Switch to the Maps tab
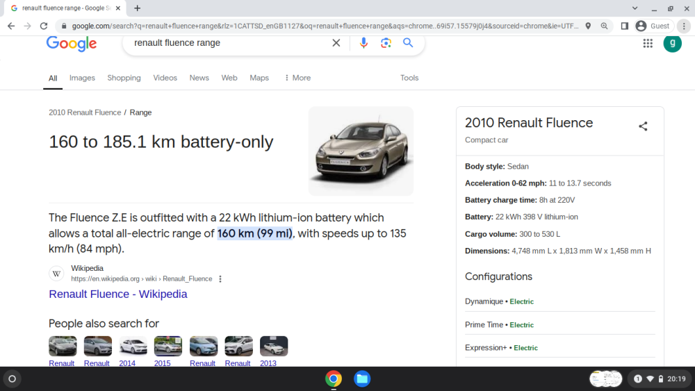The image size is (695, 391). coord(259,78)
